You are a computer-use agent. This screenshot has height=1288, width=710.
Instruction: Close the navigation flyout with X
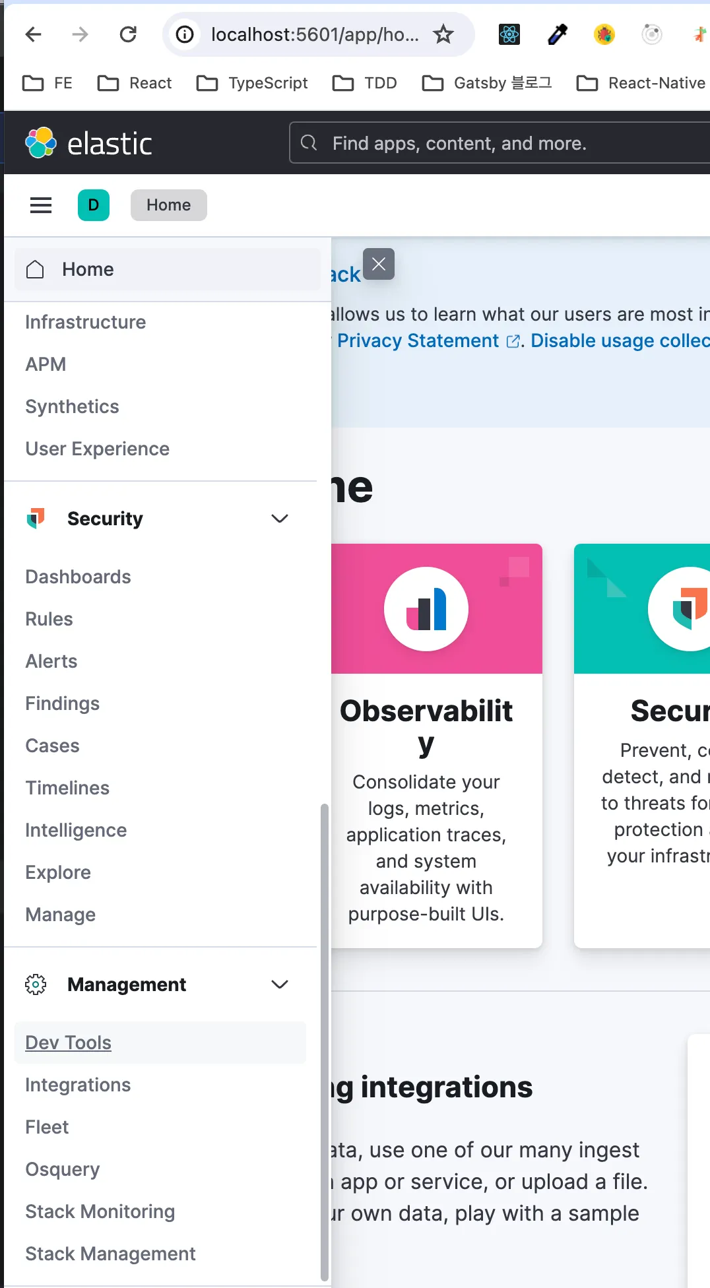pyautogui.click(x=379, y=264)
